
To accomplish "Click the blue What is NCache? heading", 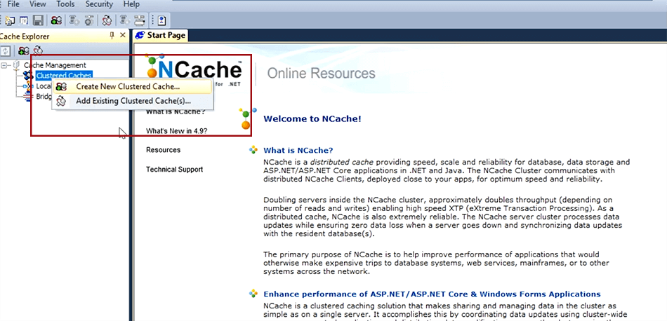I will [x=298, y=150].
